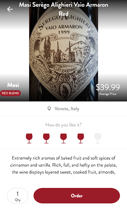Select the fourth red wine glass rating
The height and width of the screenshot is (216, 127).
80,138
